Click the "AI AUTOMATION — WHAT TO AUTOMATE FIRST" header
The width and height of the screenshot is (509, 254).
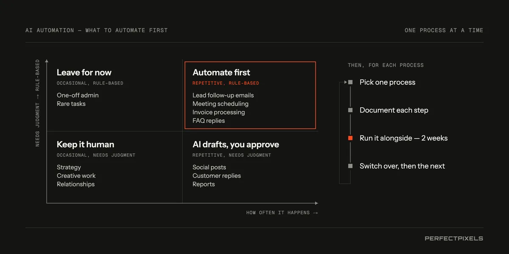click(96, 30)
